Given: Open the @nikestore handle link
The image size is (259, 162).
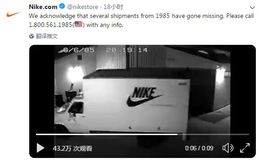Looking at the screenshot, I should (82, 7).
